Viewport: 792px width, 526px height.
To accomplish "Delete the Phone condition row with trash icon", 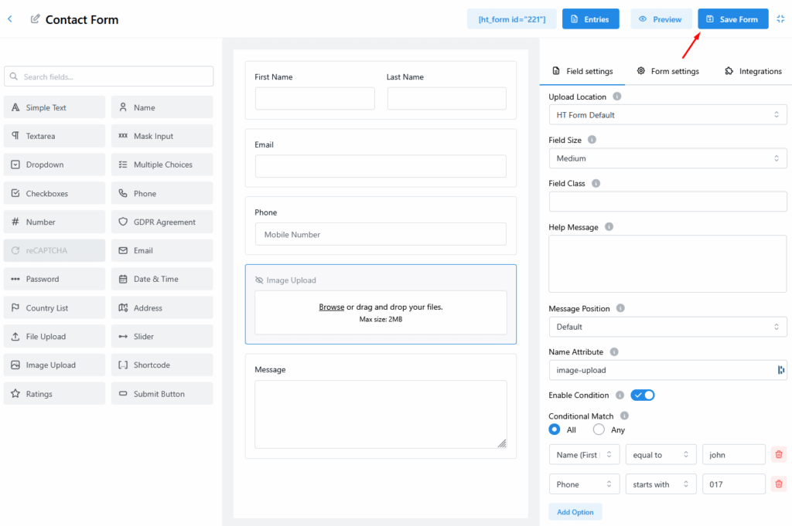I will pyautogui.click(x=779, y=484).
